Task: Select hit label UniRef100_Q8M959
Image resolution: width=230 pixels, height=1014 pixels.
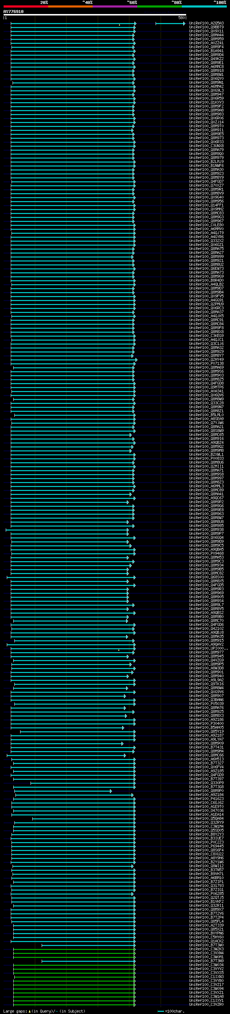Action: [x=206, y=39]
